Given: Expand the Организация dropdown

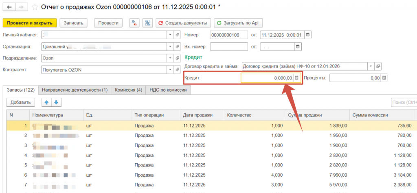Looking at the screenshot, I should point(170,46).
